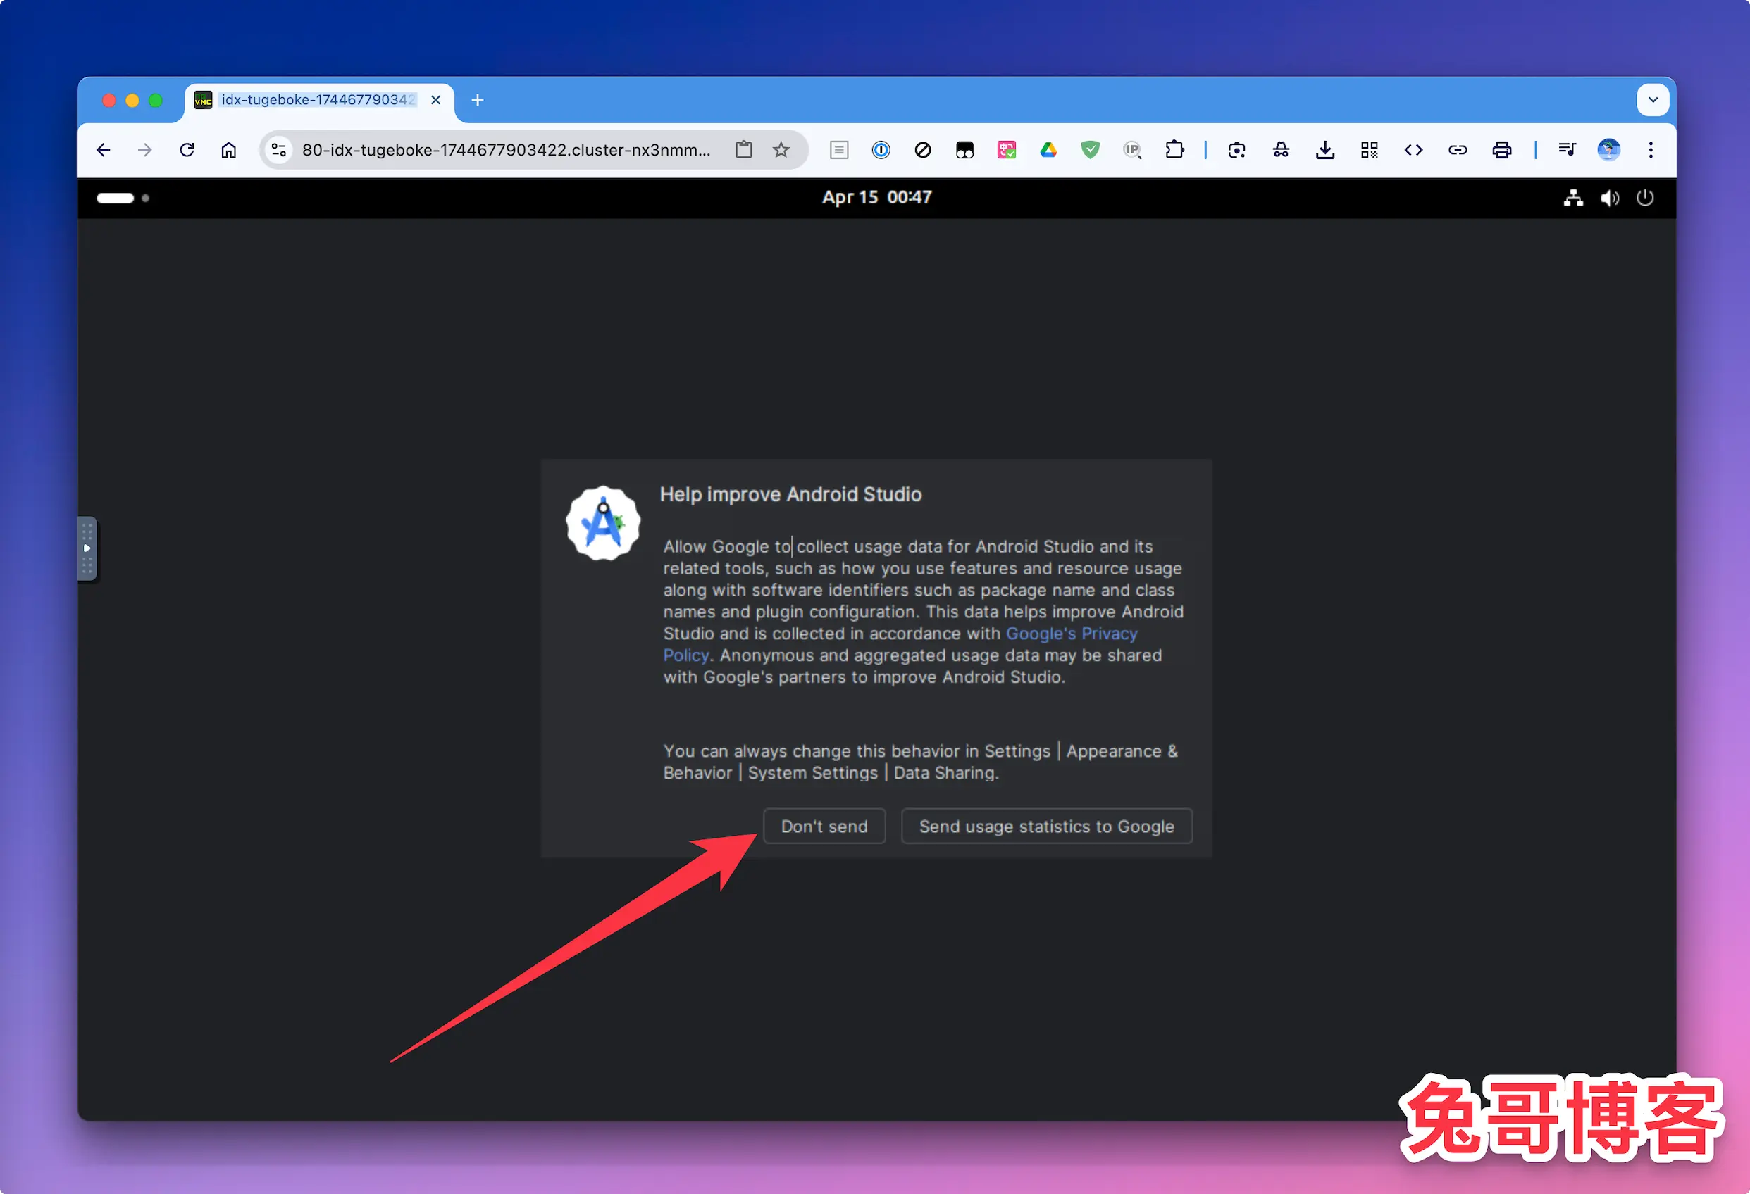
Task: Copy page link with chain icon
Action: pyautogui.click(x=1458, y=150)
